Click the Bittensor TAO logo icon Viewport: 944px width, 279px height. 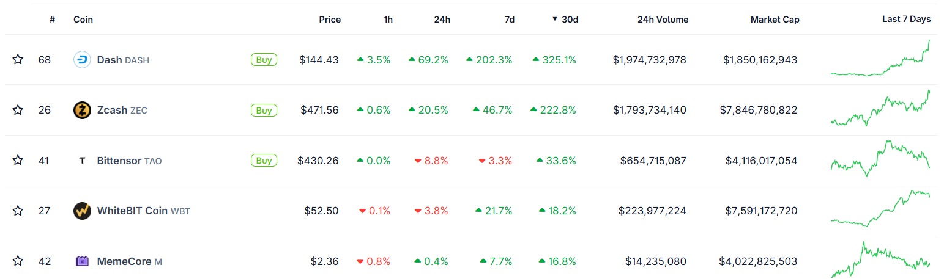82,161
